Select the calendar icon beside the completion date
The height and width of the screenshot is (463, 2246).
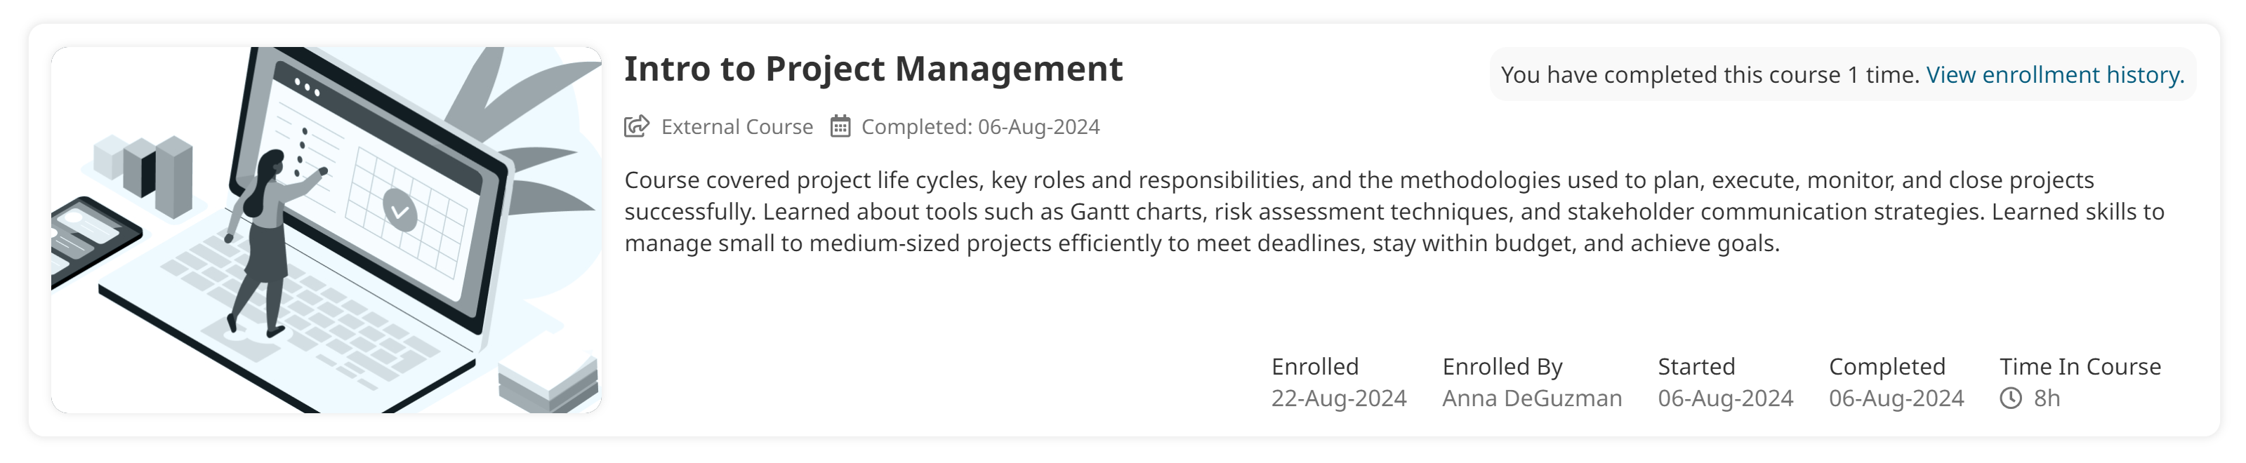click(x=840, y=126)
